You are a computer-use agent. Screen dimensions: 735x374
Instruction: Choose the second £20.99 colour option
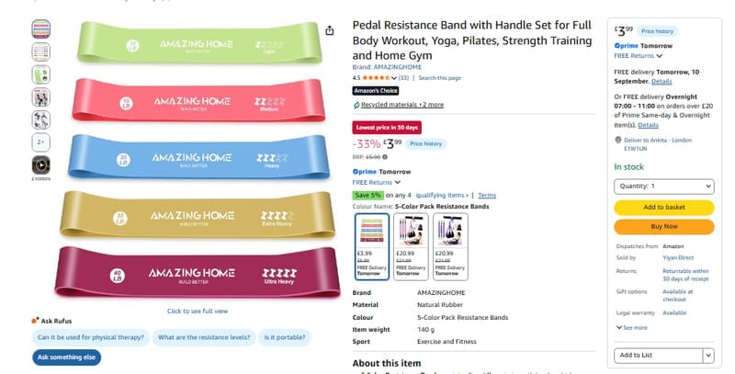[411, 246]
